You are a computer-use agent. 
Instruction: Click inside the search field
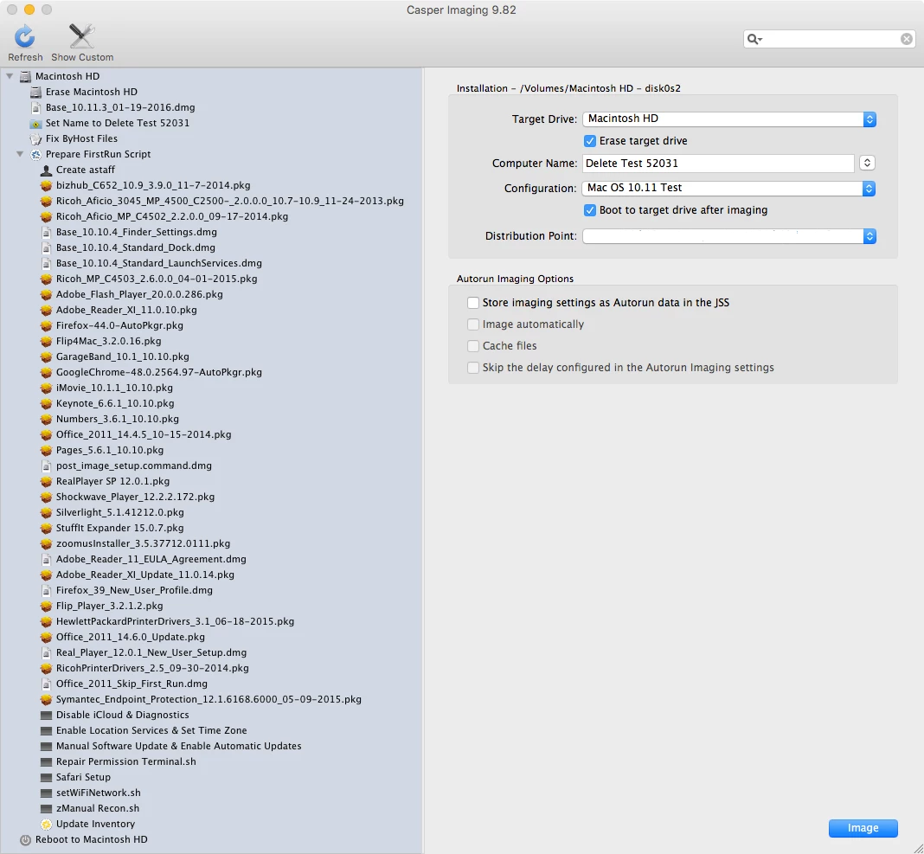pyautogui.click(x=831, y=40)
